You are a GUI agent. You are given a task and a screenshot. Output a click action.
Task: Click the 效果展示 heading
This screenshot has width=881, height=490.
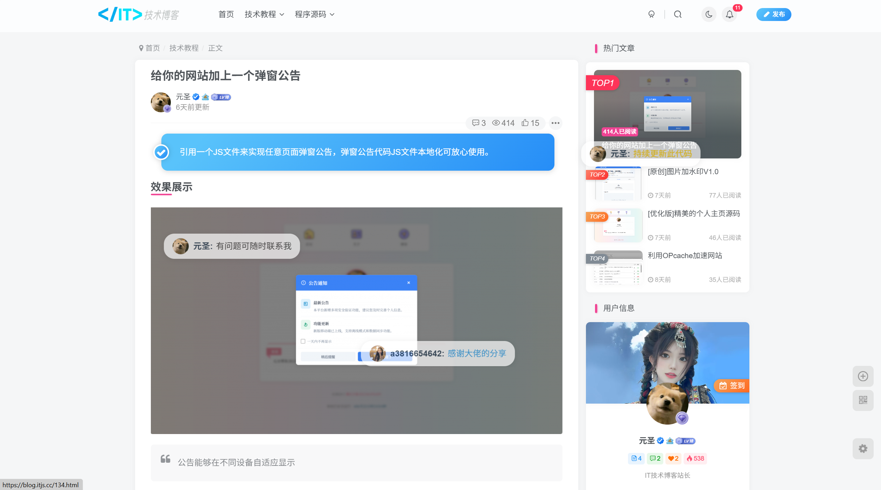(x=172, y=187)
